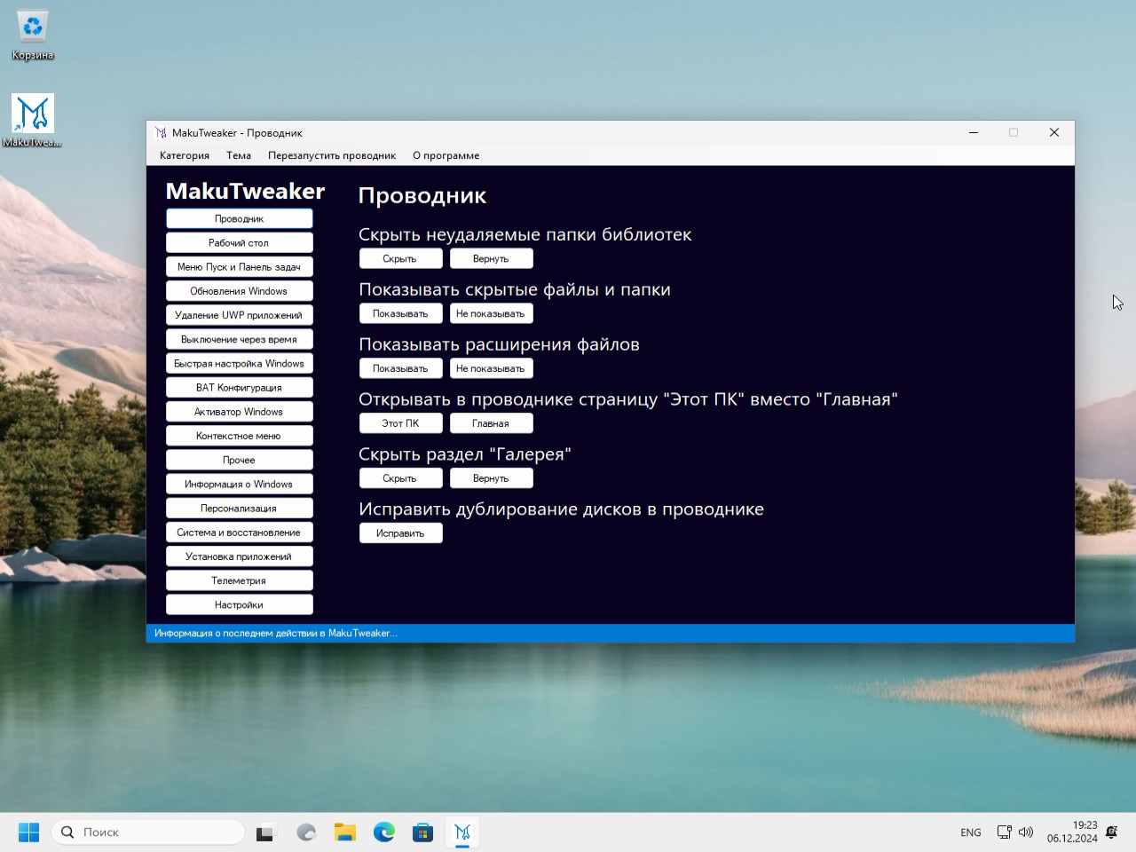
Task: Click heading Исправить дублирование дисков в проводнике
Action: click(x=561, y=509)
